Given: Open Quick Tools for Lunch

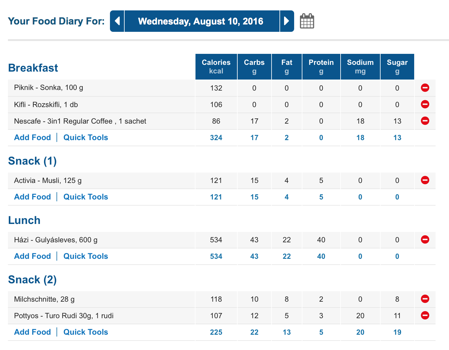Looking at the screenshot, I should (86, 256).
